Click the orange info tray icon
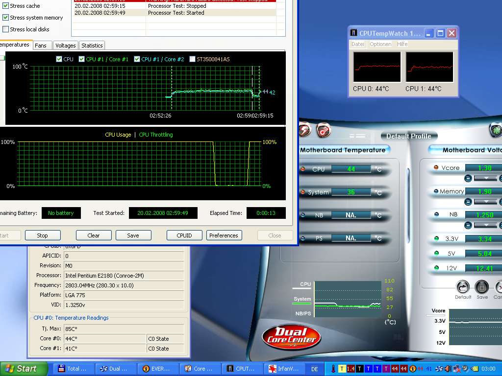The image size is (502, 376). tap(412, 369)
